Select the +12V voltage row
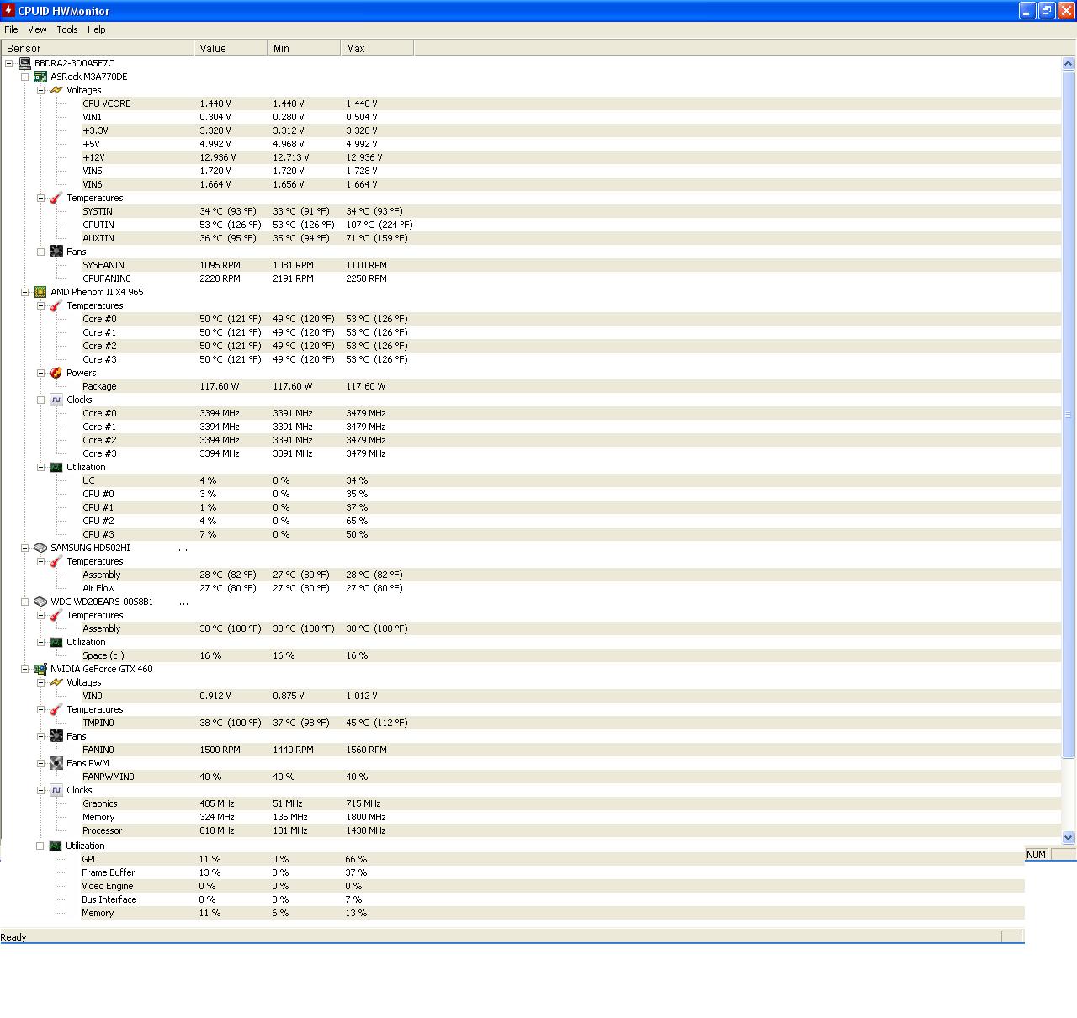The image size is (1077, 1018). click(x=571, y=157)
